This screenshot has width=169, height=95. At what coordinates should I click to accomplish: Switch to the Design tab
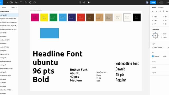pos(154,7)
